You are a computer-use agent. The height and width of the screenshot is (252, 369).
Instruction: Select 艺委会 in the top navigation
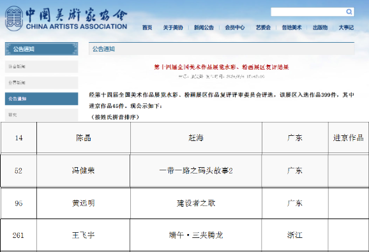click(263, 27)
